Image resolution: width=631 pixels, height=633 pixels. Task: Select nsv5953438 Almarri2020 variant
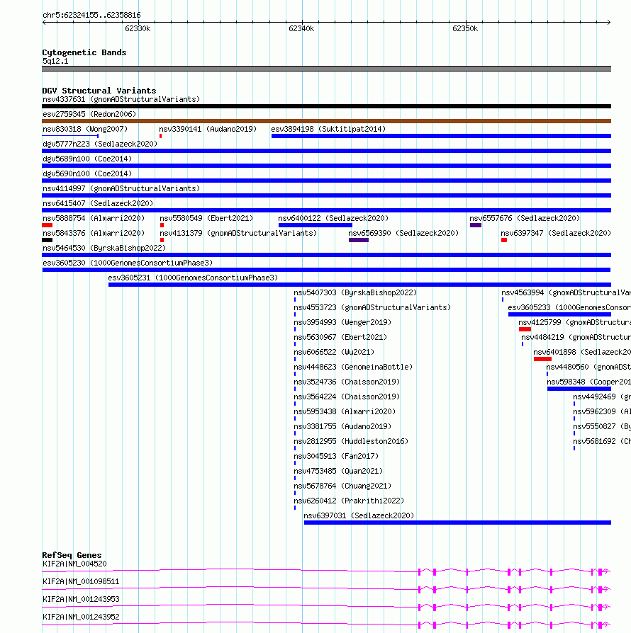(x=345, y=412)
